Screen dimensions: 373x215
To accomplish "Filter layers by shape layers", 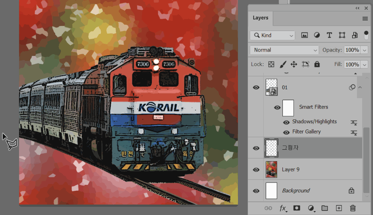I will point(342,35).
